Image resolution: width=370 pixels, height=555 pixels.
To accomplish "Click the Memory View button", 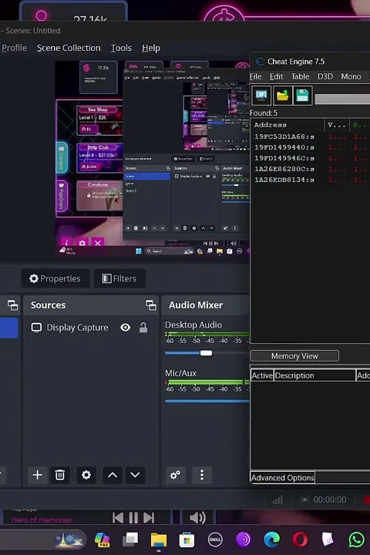I will 294,355.
